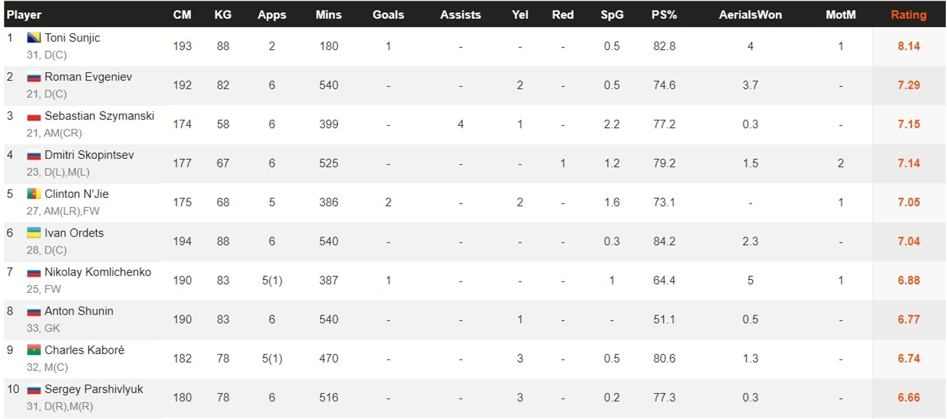Click the flag icon next to Anton Shunin

coord(34,311)
